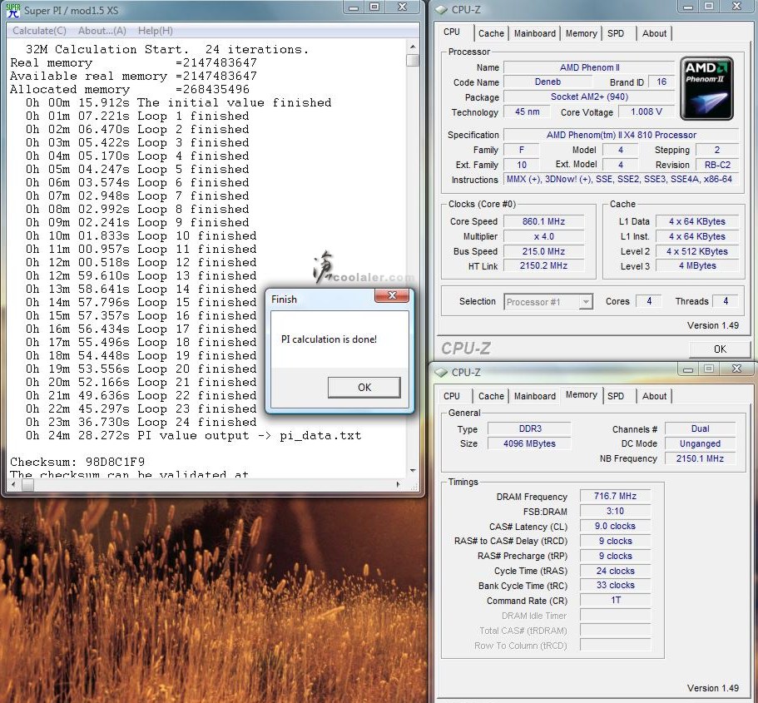Image resolution: width=758 pixels, height=703 pixels.
Task: Open the Help(H) menu in Super PI
Action: pos(155,31)
